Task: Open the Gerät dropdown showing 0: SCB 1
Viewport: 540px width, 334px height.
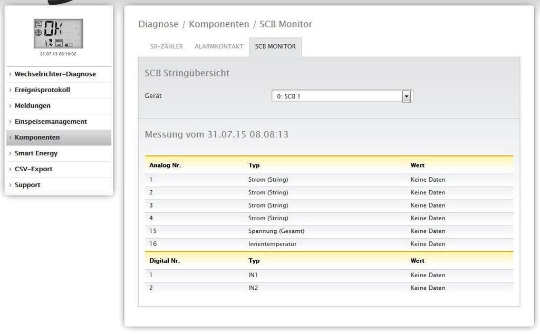Action: (x=342, y=96)
